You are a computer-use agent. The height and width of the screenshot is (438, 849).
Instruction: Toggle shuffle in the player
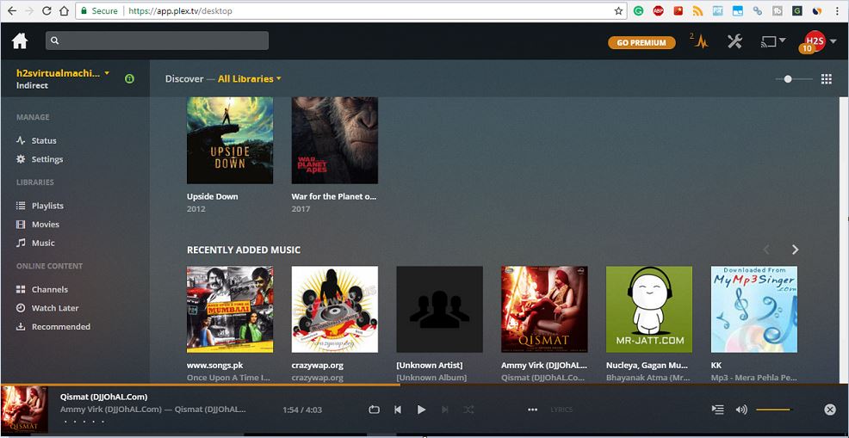(468, 410)
